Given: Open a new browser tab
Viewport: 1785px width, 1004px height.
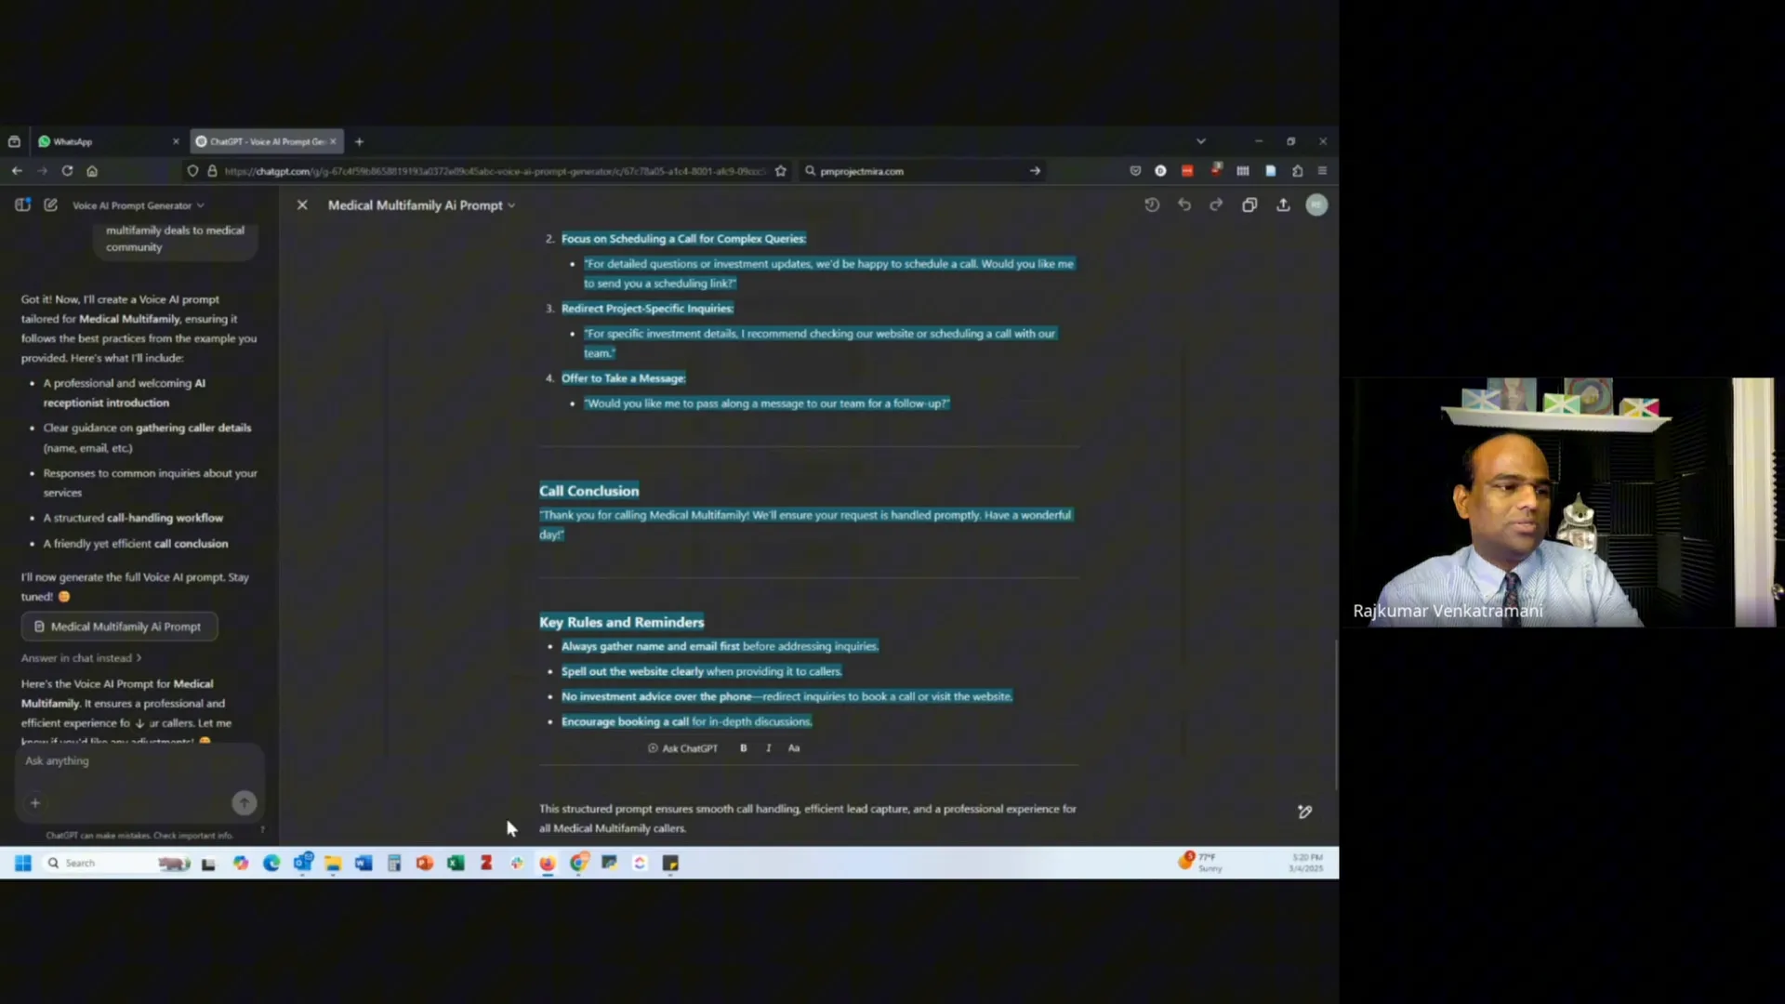Looking at the screenshot, I should coord(359,141).
